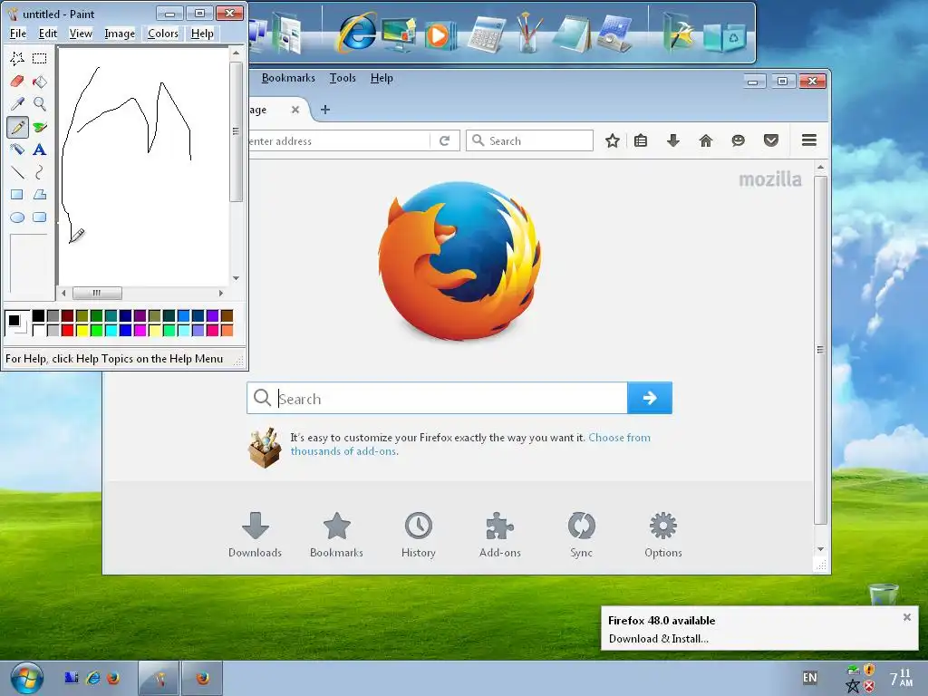This screenshot has height=696, width=928.
Task: Select the straight Line tool
Action: click(x=17, y=172)
